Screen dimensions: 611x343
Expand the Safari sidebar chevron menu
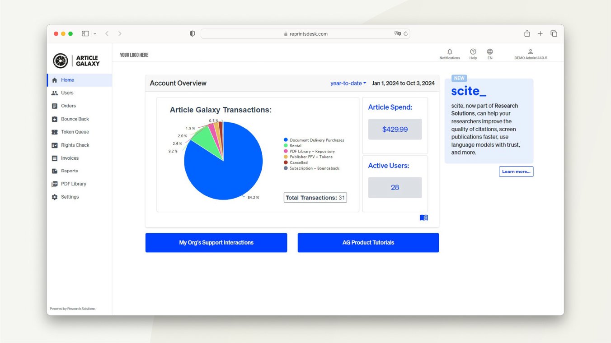94,34
